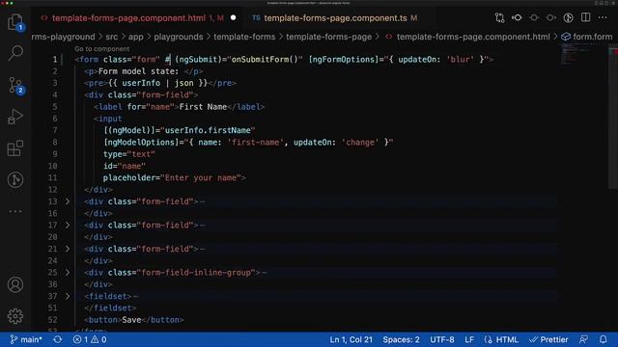
Task: Expand folded form-field div at line 13
Action: pos(68,201)
